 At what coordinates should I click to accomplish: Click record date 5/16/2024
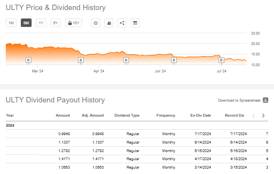pyautogui.click(x=238, y=151)
